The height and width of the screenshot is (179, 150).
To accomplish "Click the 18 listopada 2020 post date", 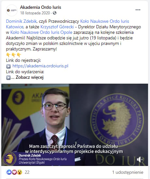I will coord(35,13).
